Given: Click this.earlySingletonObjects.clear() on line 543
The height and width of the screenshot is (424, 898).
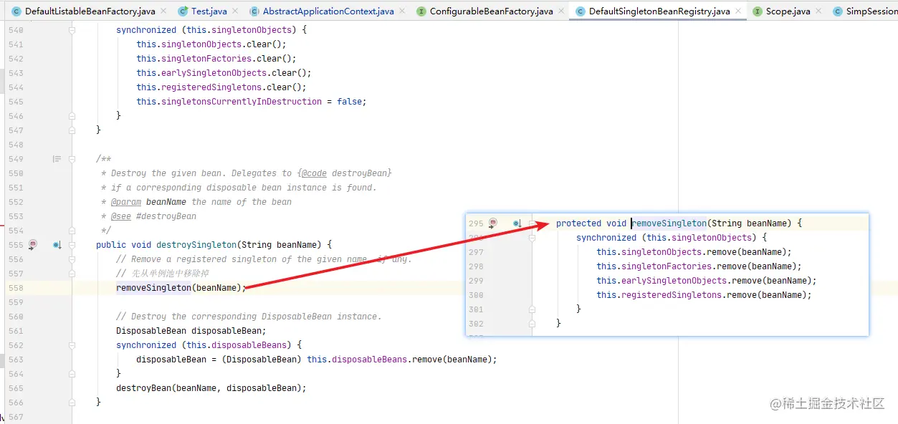Looking at the screenshot, I should [x=224, y=73].
